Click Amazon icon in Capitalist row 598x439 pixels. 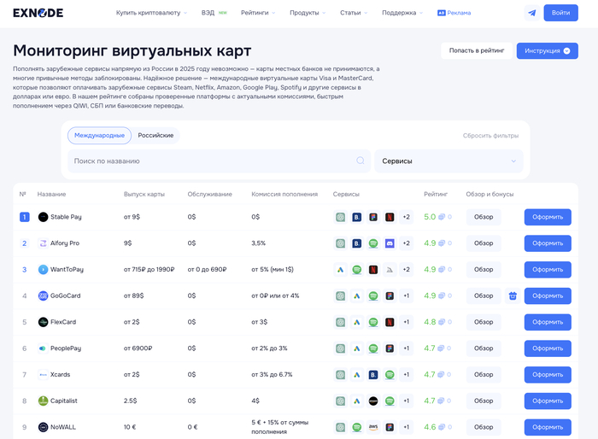pos(373,401)
